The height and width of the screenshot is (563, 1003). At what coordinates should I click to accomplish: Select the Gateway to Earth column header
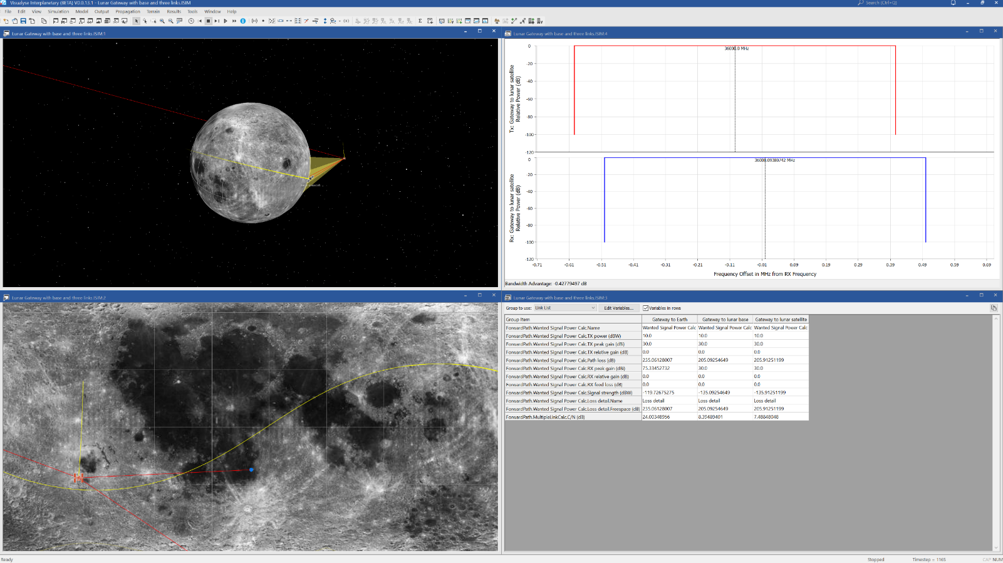(x=669, y=319)
